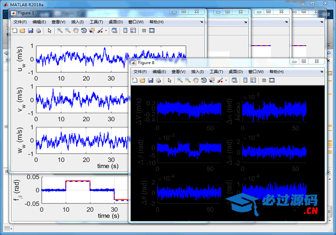Click the ΔV plot in Figure 8
Viewport: 336px width, 235px height.
[189, 111]
